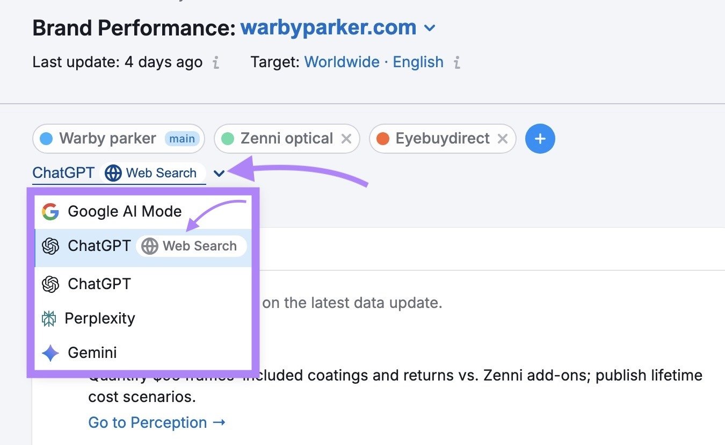The width and height of the screenshot is (725, 445).
Task: Click the blue plus icon to add a competitor
Action: coord(540,138)
